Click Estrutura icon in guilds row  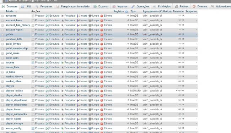[x=47, y=35]
